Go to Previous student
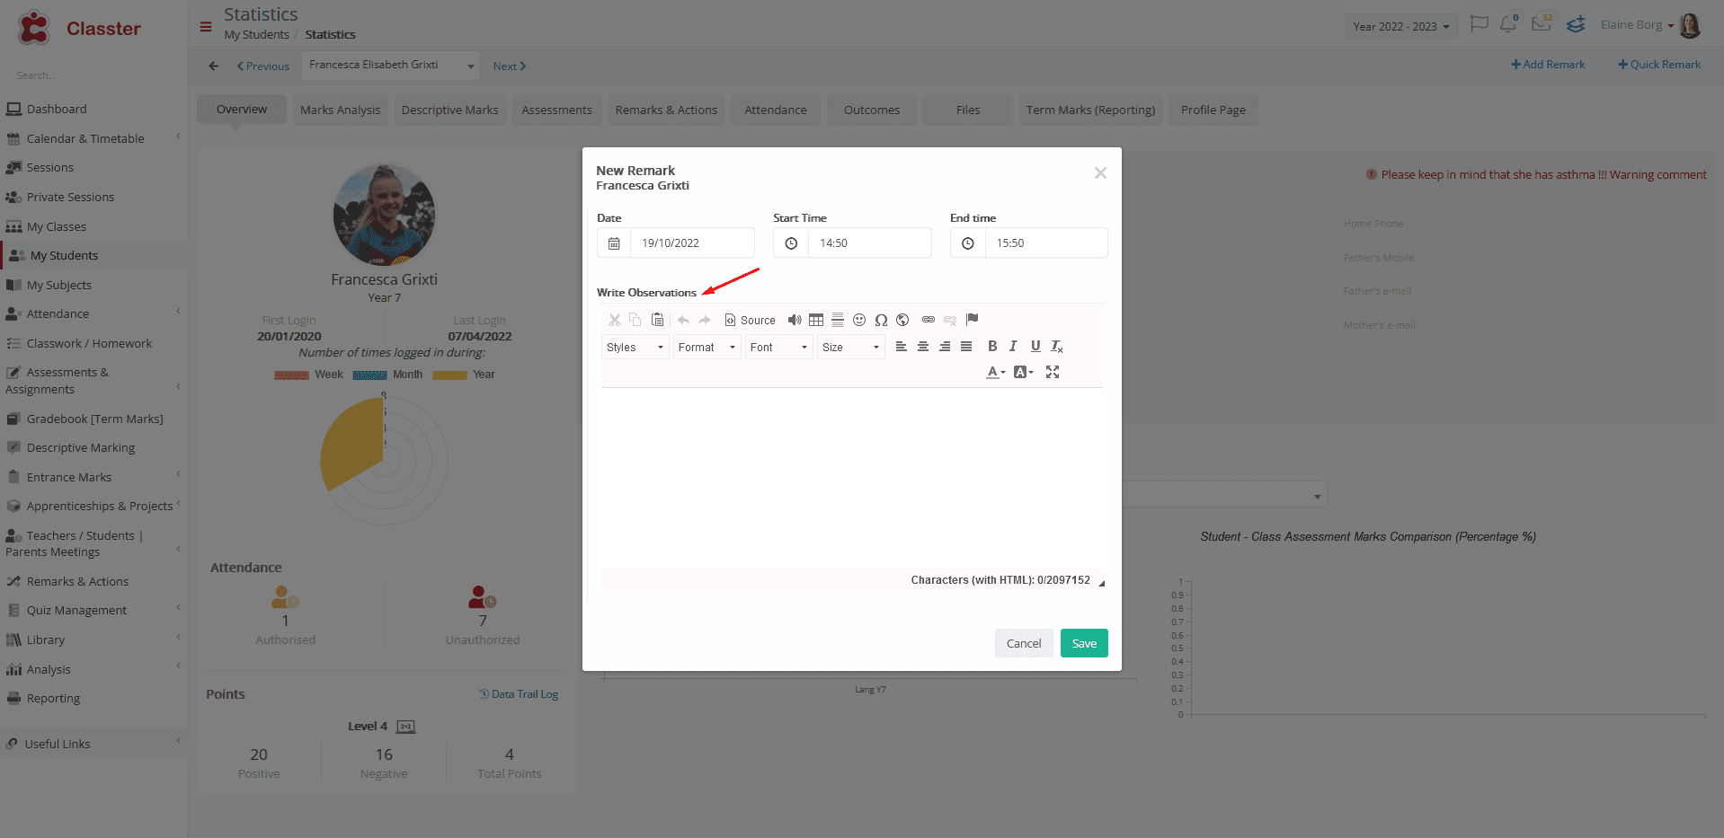Viewport: 1724px width, 838px height. [263, 66]
